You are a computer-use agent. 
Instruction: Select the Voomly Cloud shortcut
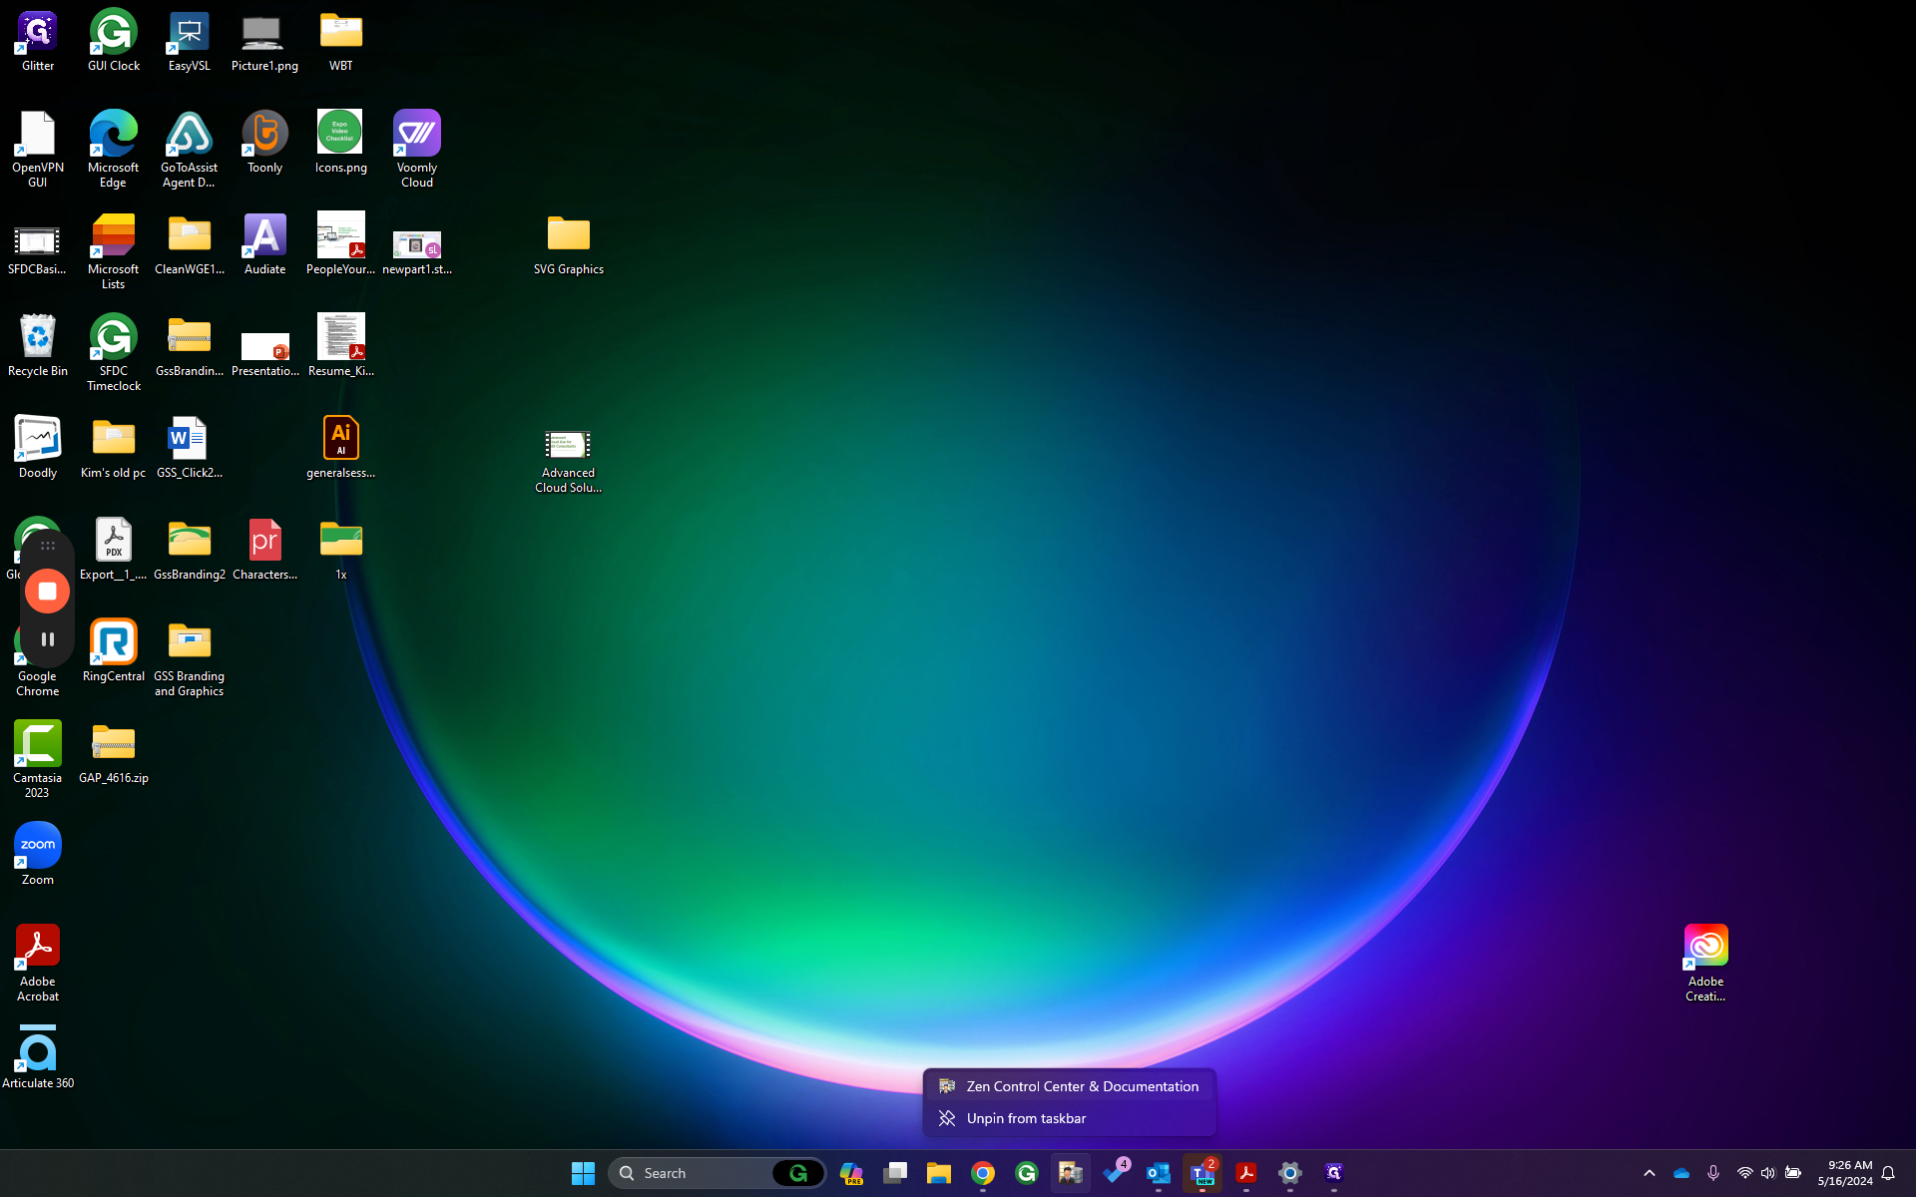[x=417, y=150]
